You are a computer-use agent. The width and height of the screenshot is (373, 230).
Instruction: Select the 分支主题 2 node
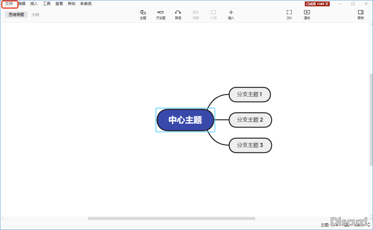[x=250, y=120]
